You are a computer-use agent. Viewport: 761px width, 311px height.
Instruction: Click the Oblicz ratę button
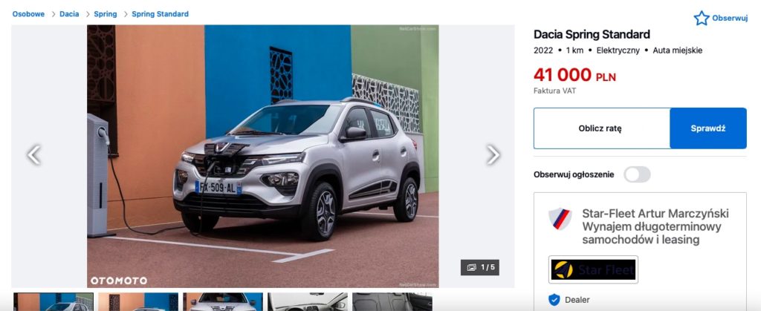[600, 128]
